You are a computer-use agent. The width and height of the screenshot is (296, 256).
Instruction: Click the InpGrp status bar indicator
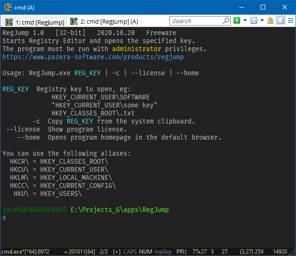(x=163, y=252)
